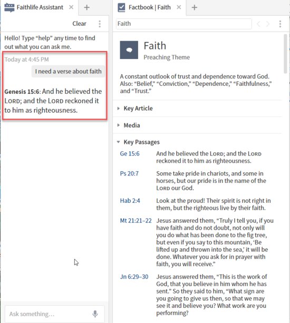Screen dimensions: 290x323
Task: Switch to the Factbook | Faith tab
Action: (x=149, y=7)
